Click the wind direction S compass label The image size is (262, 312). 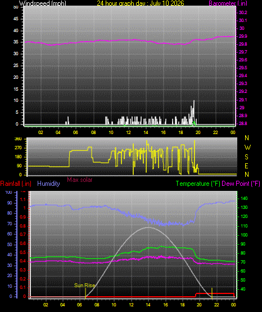tap(246, 157)
